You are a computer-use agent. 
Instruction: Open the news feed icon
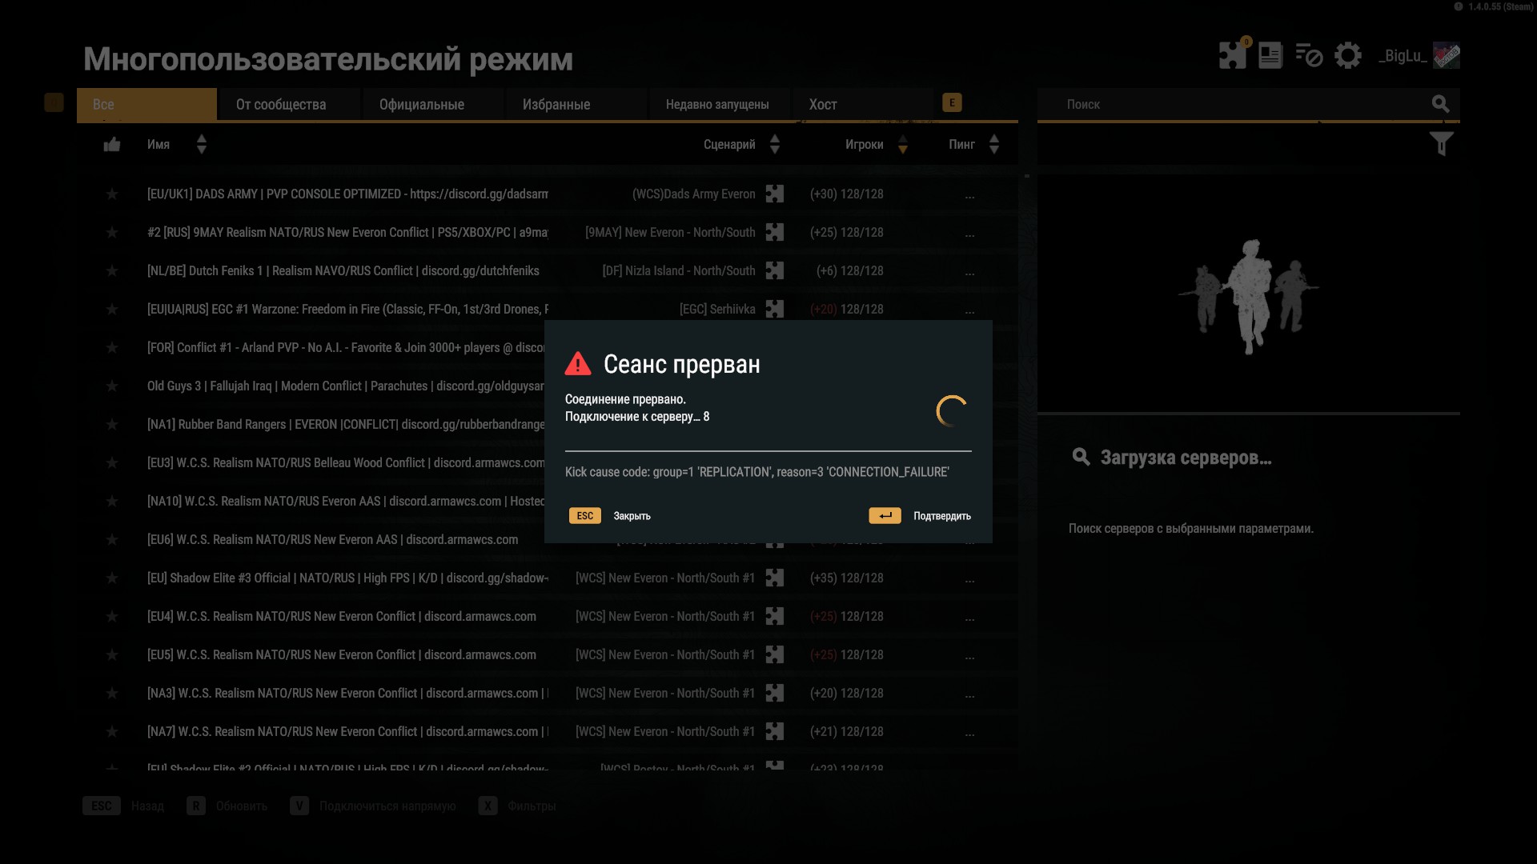click(1270, 55)
